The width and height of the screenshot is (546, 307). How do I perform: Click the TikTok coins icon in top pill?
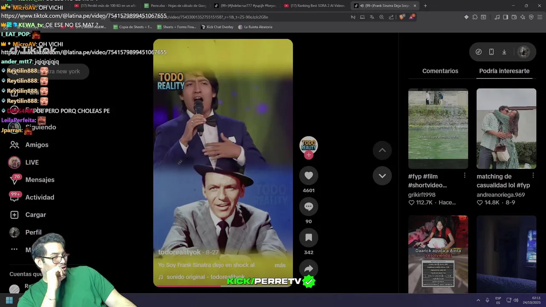tap(479, 52)
